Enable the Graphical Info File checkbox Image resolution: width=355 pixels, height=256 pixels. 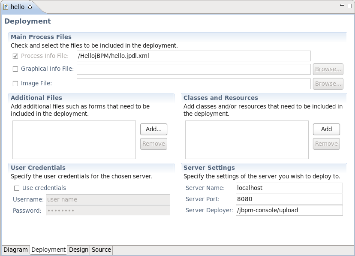coord(15,69)
